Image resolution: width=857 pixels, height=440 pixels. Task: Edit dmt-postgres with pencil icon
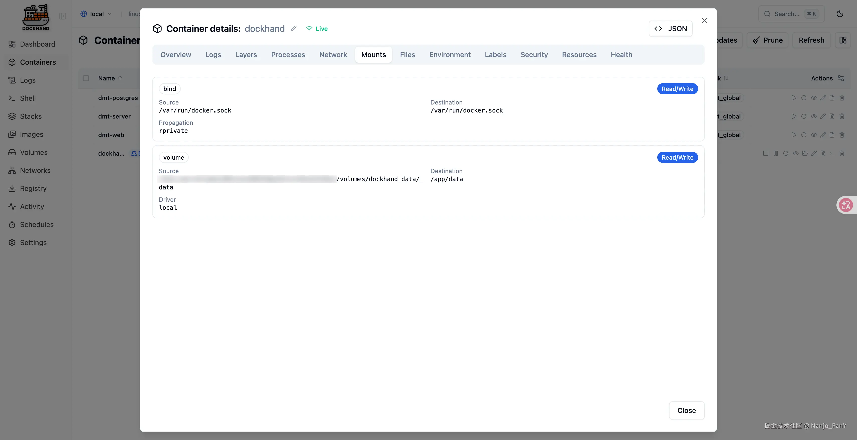click(823, 98)
